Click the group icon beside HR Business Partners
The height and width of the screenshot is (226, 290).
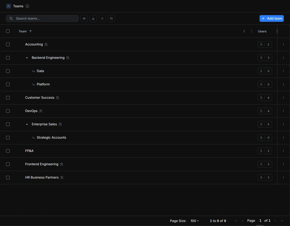tap(62, 178)
